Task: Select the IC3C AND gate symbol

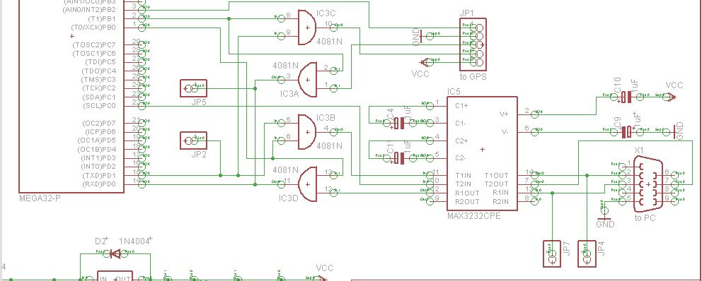Action: click(x=307, y=28)
